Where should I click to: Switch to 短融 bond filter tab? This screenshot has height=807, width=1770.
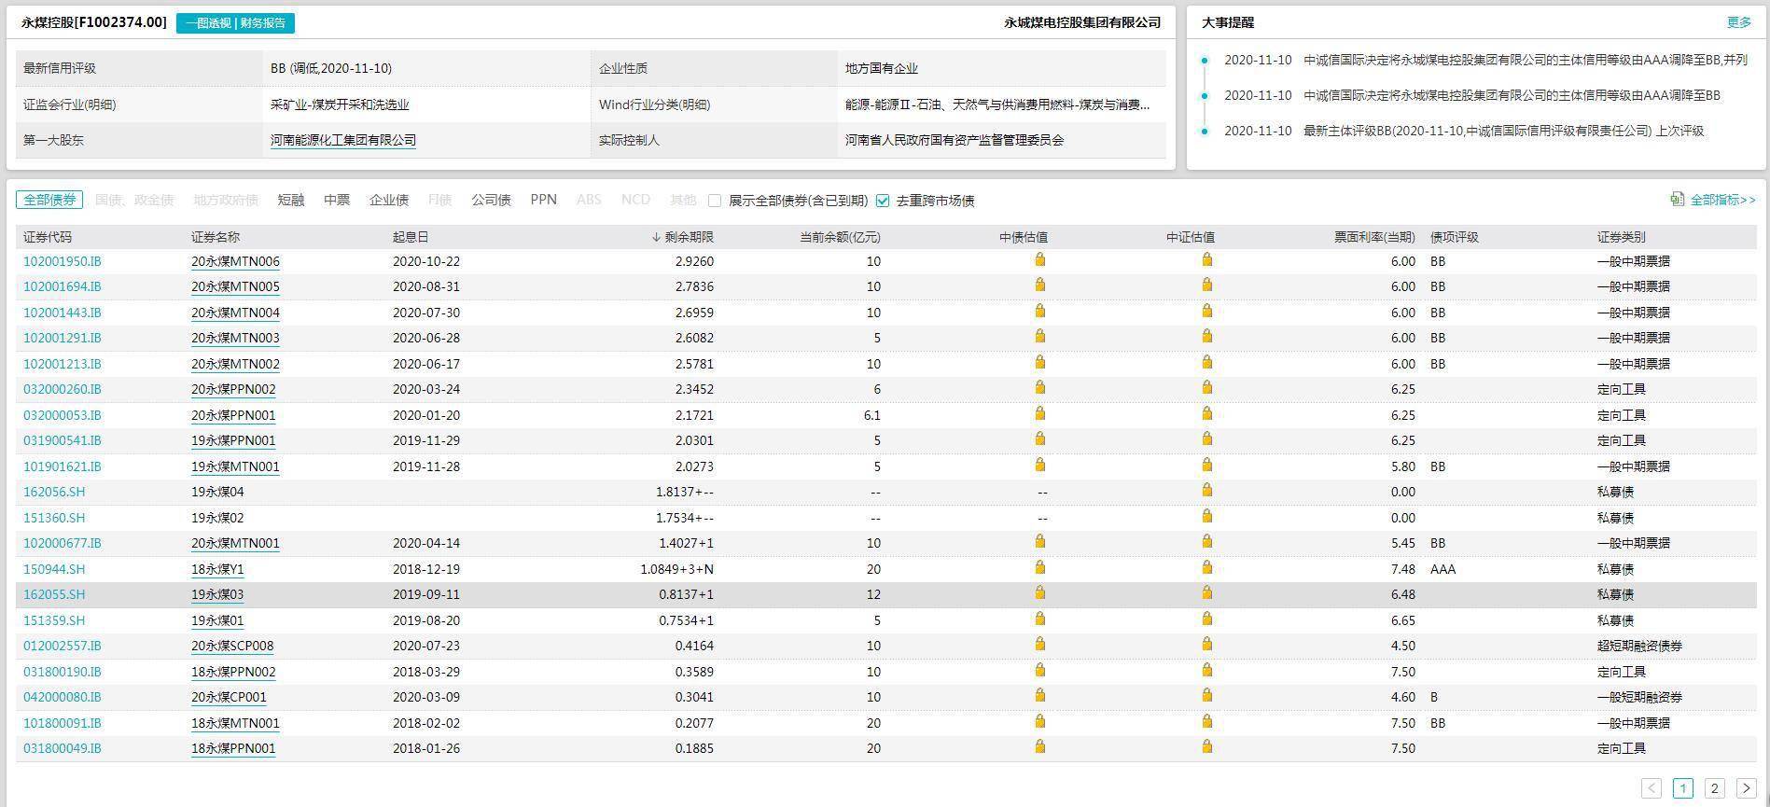(291, 200)
